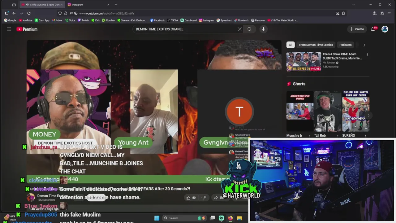Open The Hater World bookmark
The width and height of the screenshot is (396, 223).
click(282, 20)
